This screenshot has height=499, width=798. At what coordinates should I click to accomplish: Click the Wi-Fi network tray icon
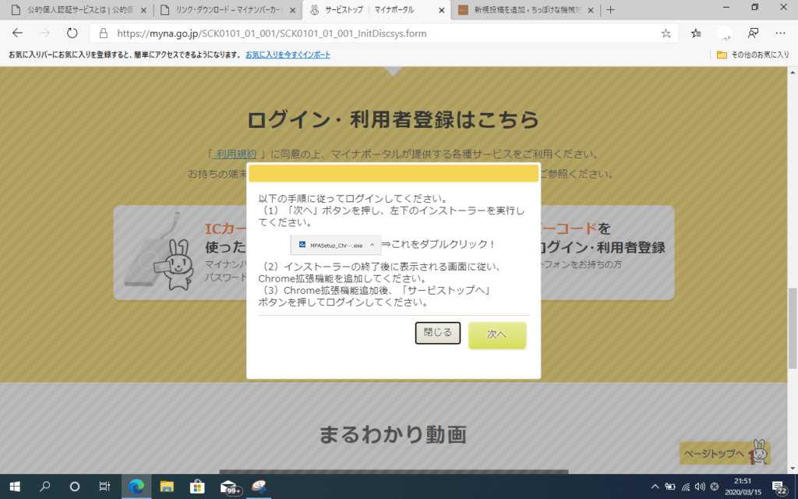click(686, 487)
